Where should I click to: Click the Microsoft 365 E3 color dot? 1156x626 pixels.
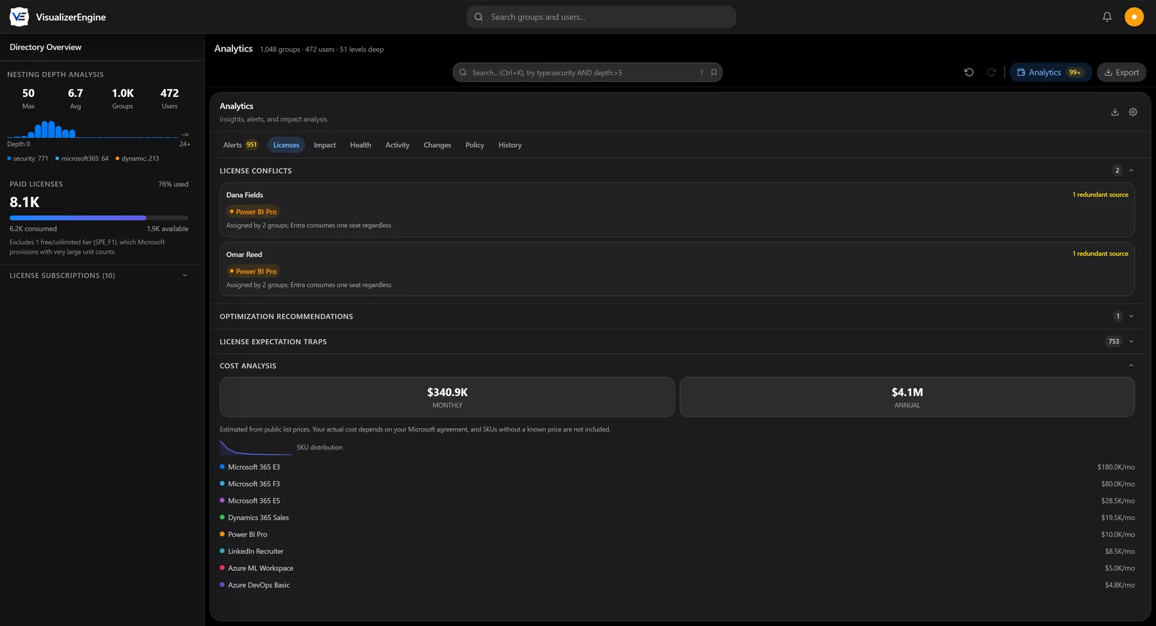click(x=222, y=467)
